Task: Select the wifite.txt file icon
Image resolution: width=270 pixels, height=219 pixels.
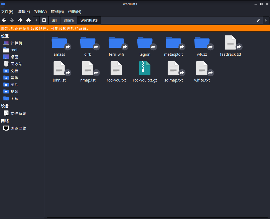Action: pos(202,68)
